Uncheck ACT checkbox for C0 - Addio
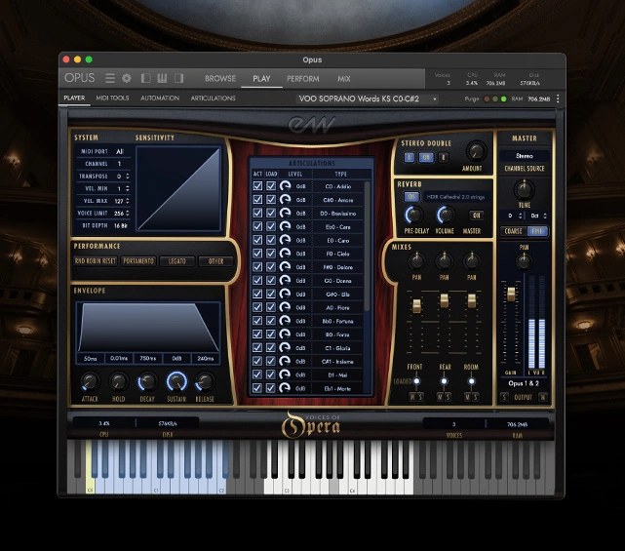The height and width of the screenshot is (551, 625). pyautogui.click(x=257, y=186)
